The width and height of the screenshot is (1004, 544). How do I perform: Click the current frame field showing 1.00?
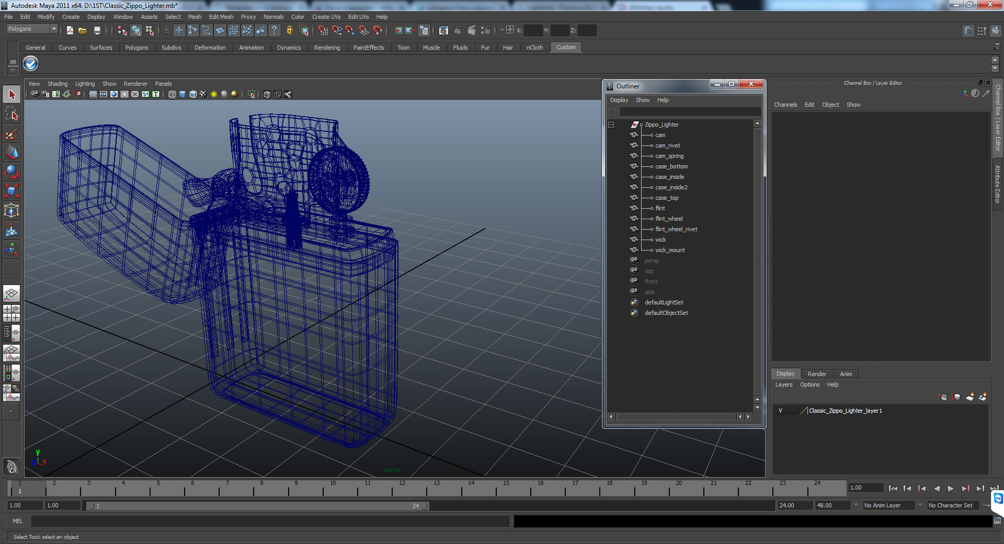tap(865, 488)
